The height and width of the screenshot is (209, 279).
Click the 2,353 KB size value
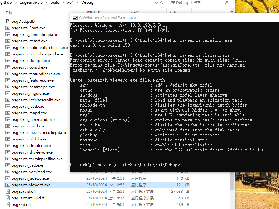click(x=181, y=198)
